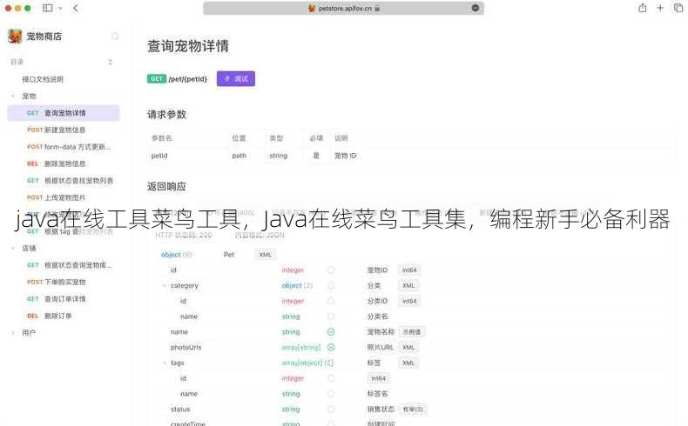
Task: Collapse the 店铺 folder
Action: tap(13, 249)
